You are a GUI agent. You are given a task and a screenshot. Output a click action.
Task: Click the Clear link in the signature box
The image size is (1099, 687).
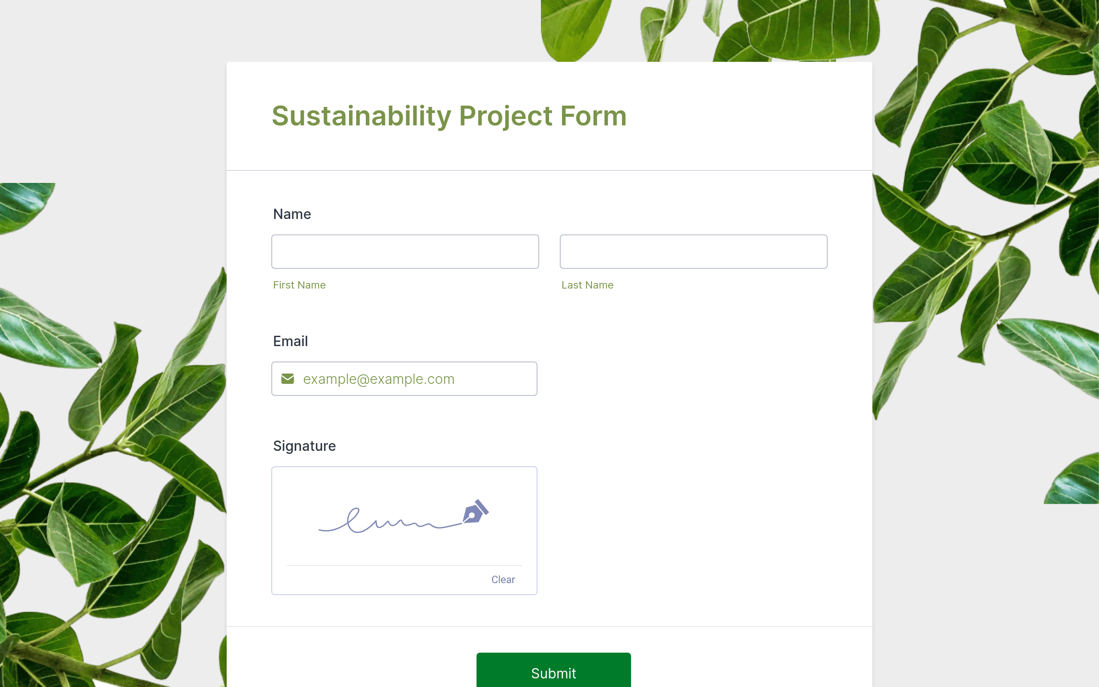503,579
